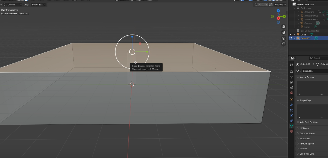This screenshot has height=158, width=328.
Task: Open the Select Box drag dropdown
Action: [38, 5]
